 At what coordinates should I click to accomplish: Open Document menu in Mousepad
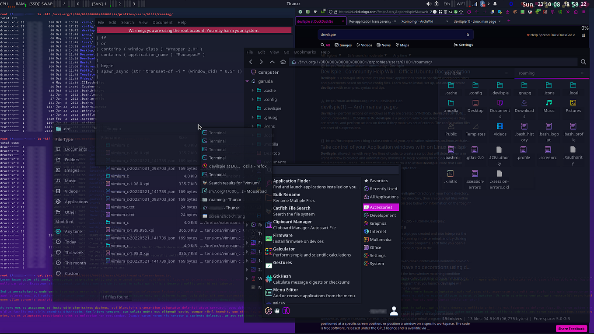[x=162, y=22]
